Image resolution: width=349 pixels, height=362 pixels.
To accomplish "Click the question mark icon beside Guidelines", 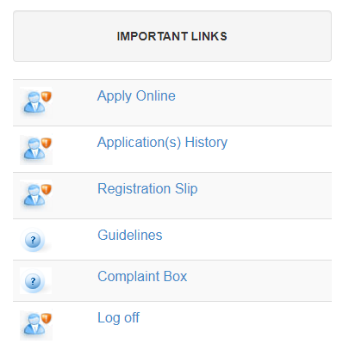I will 34,240.
